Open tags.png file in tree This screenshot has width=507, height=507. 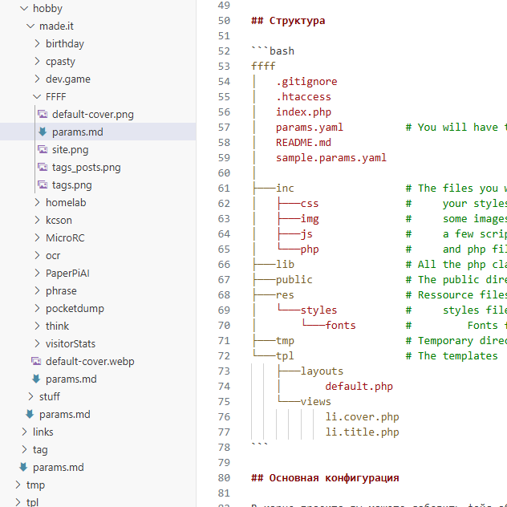tap(71, 185)
